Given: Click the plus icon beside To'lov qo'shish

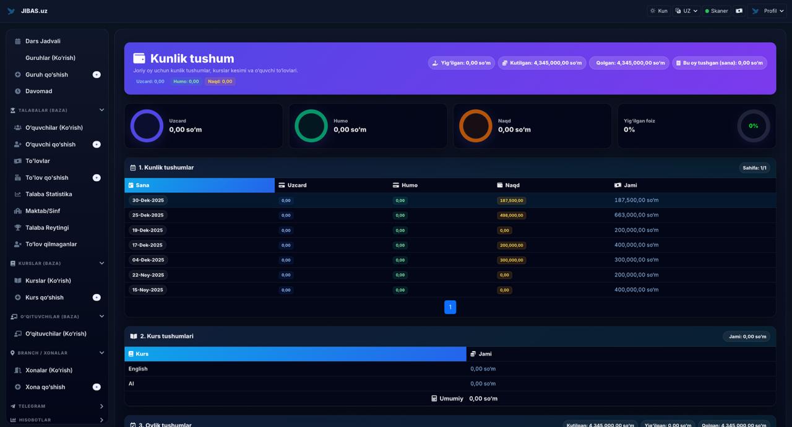Looking at the screenshot, I should tap(97, 178).
